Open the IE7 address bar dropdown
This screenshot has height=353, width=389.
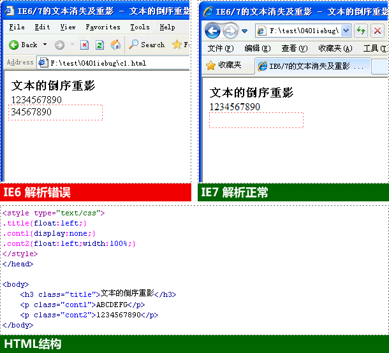pyautogui.click(x=346, y=31)
